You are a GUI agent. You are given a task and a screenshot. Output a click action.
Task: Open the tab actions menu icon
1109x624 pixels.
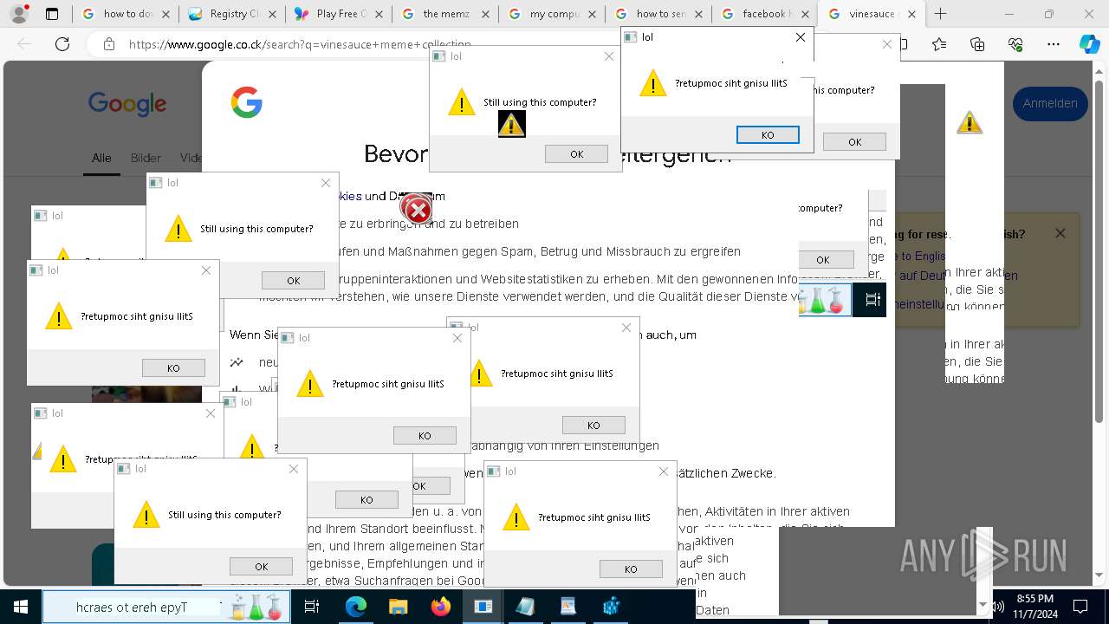click(x=52, y=14)
